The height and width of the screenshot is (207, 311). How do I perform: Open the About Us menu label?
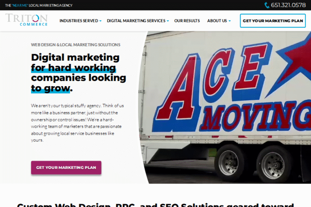pyautogui.click(x=217, y=21)
